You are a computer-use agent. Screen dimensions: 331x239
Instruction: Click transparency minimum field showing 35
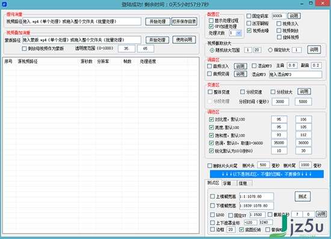(x=126, y=49)
